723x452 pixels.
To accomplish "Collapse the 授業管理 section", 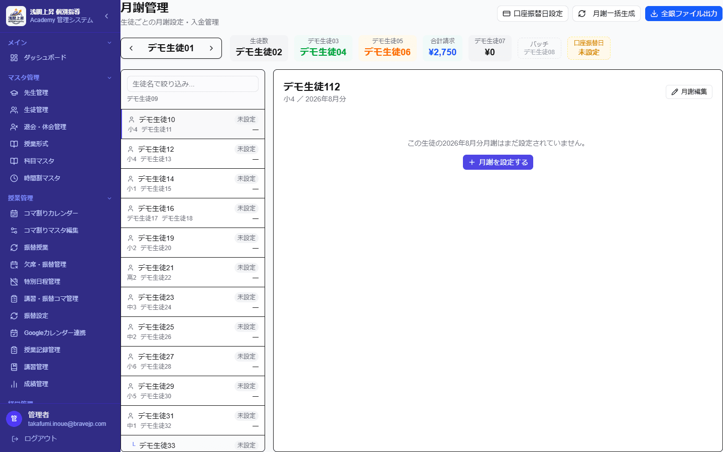I will click(109, 198).
